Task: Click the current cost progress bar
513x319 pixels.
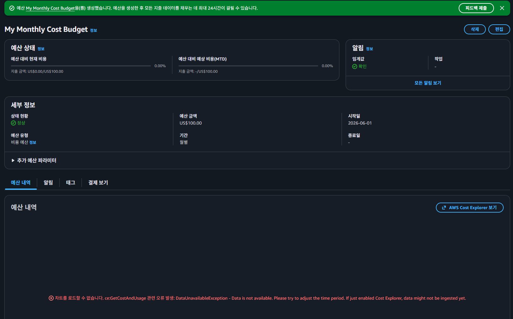Action: [81, 66]
